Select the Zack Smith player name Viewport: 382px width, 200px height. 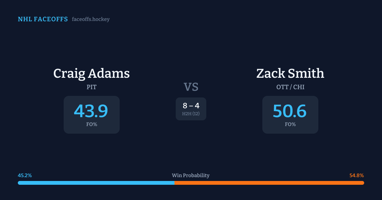(x=290, y=73)
